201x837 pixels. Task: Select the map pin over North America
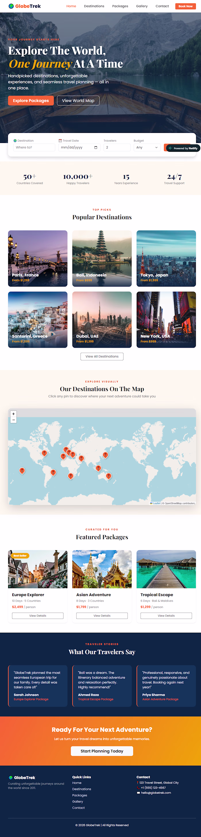click(x=45, y=453)
